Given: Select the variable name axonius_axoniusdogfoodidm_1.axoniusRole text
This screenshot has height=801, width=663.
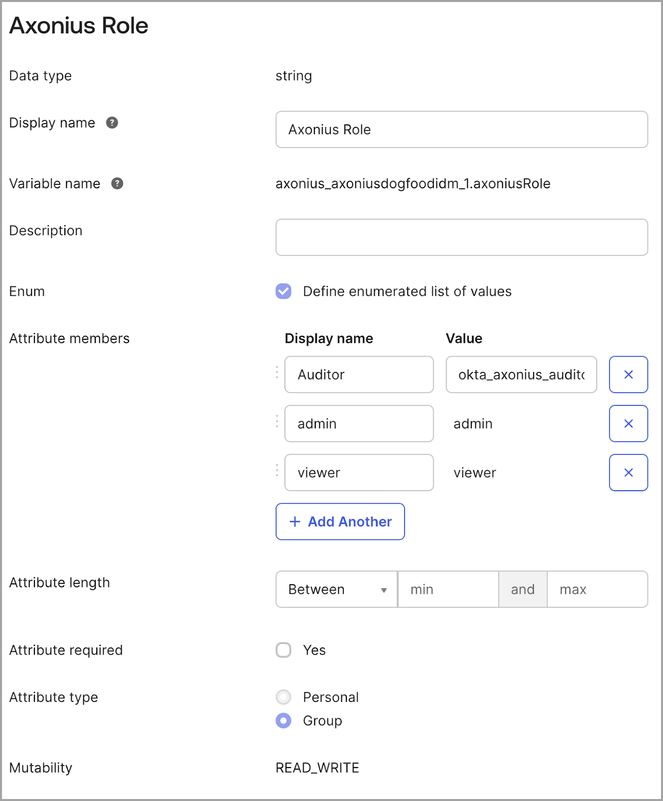Looking at the screenshot, I should coord(413,184).
